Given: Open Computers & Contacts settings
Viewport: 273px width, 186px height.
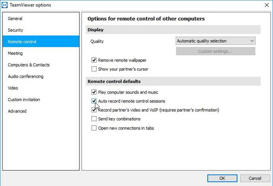Looking at the screenshot, I should (29, 65).
